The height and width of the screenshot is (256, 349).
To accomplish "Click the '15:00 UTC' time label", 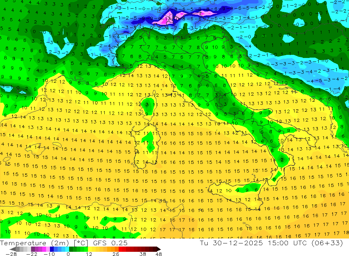I will [287, 243].
